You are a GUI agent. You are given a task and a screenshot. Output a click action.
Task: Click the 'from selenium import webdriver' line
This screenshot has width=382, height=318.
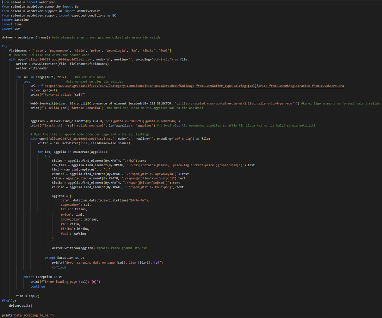[29, 2]
